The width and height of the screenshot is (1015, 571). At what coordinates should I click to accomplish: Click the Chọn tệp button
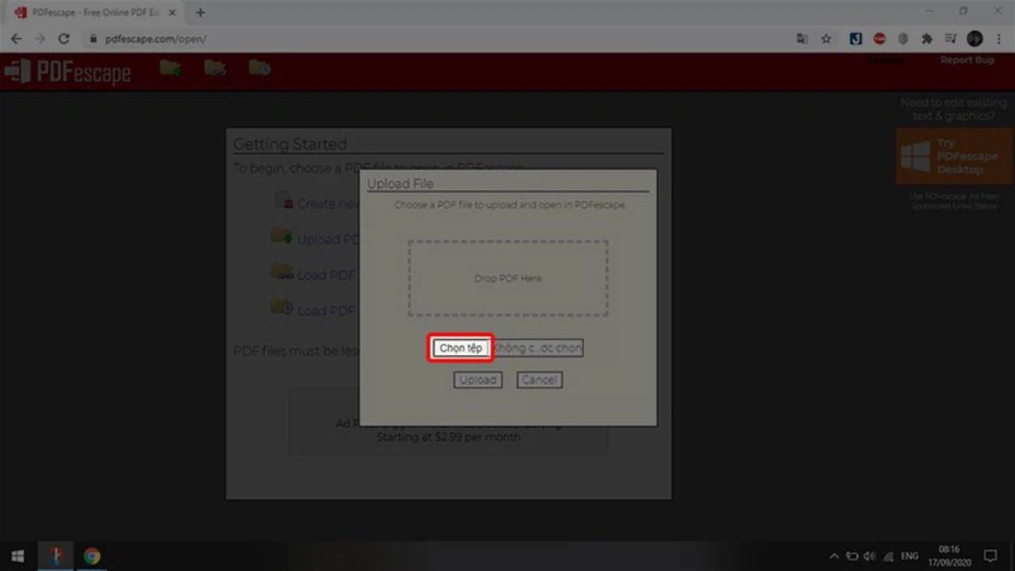click(x=459, y=347)
